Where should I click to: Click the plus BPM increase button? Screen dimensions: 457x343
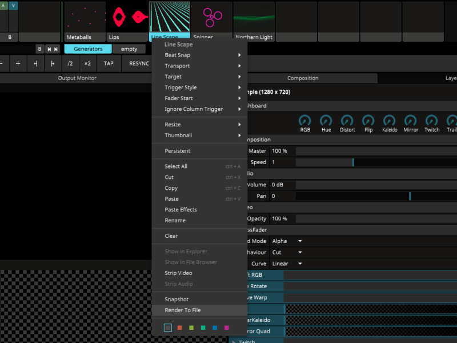tap(18, 63)
